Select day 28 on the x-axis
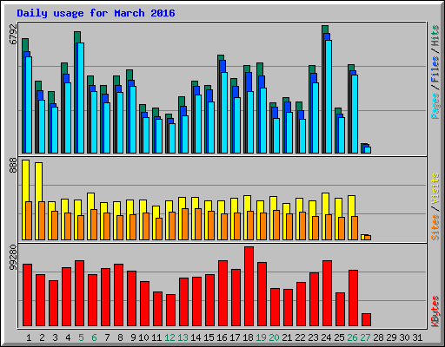 pos(378,337)
